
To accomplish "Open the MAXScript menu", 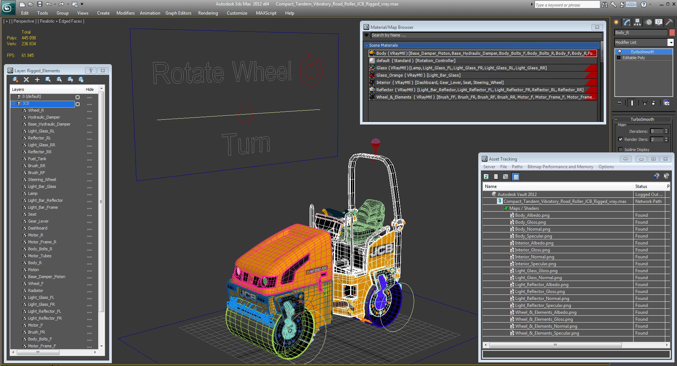I will pos(266,13).
